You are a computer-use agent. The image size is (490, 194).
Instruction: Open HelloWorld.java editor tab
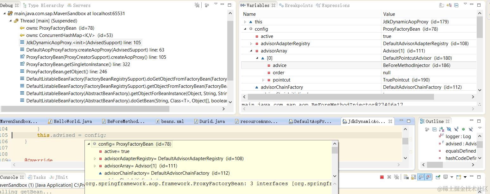pos(70,121)
